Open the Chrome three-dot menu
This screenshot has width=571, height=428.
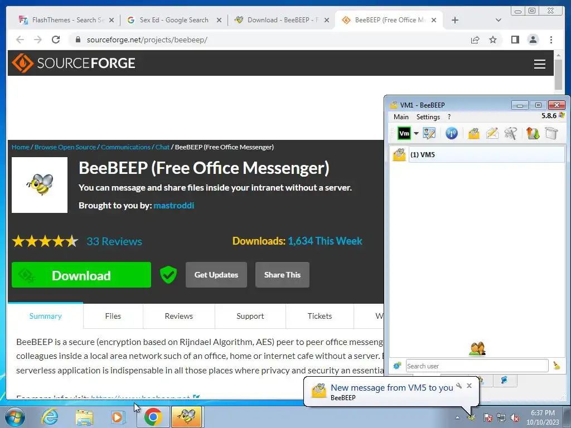551,40
